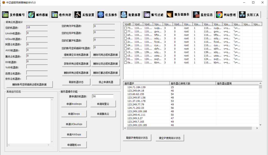Click the app icon in title bar
The width and height of the screenshot is (268, 155).
pyautogui.click(x=4, y=2)
